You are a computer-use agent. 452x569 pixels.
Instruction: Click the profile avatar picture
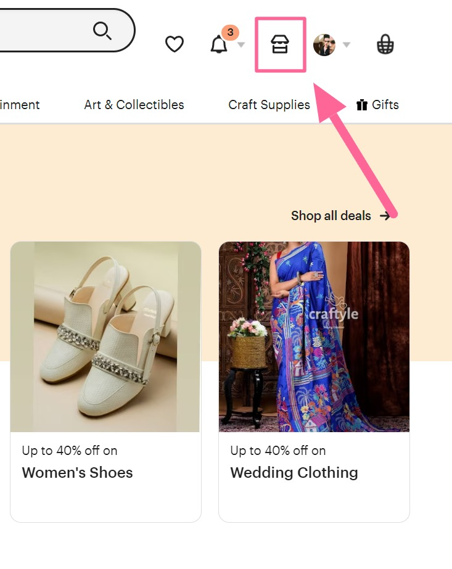point(324,44)
